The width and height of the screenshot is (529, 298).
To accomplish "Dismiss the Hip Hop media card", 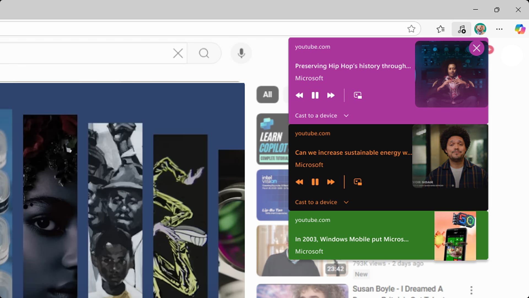I will click(476, 48).
